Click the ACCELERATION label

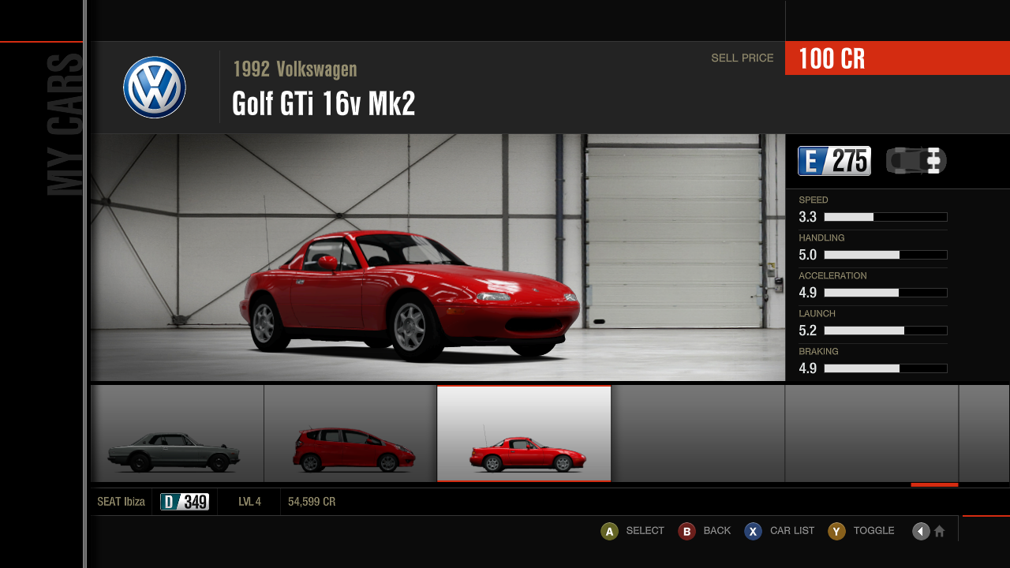[x=832, y=276]
